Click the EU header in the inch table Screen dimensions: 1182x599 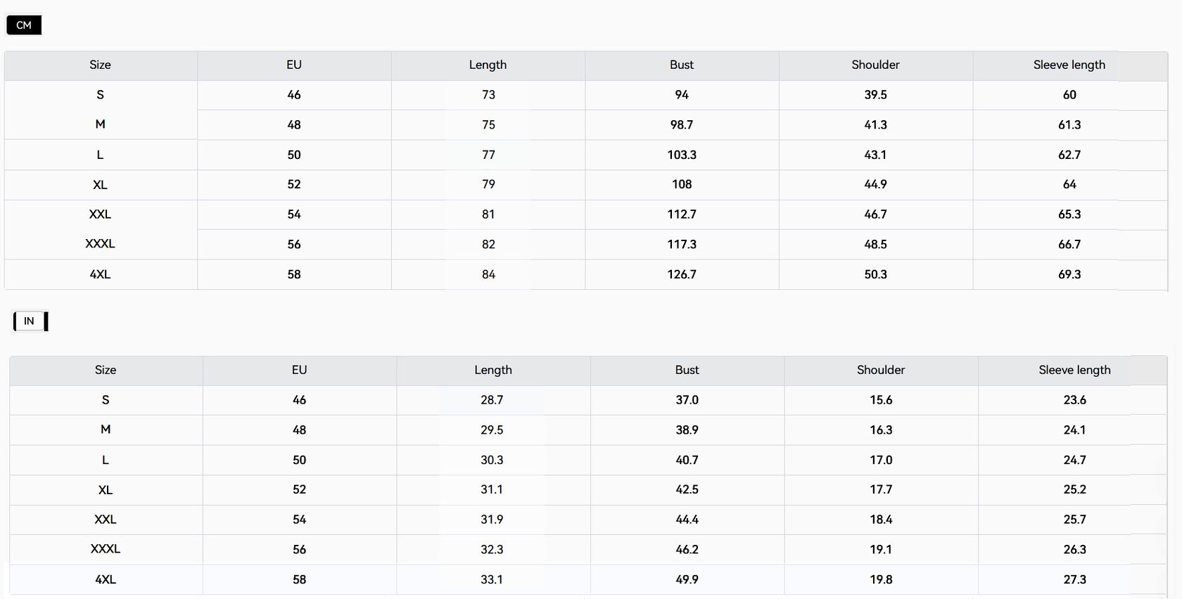(299, 370)
